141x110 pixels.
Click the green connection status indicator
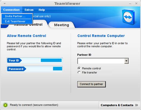click(x=5, y=105)
